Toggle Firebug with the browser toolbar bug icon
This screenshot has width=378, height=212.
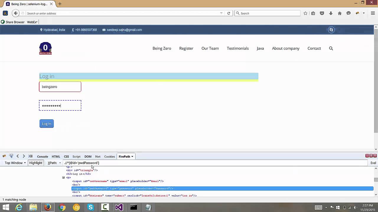click(x=358, y=13)
